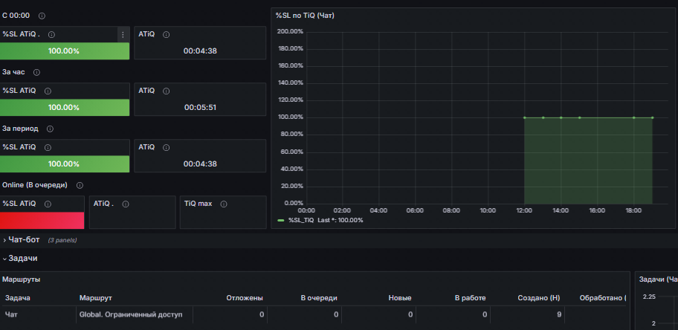Click info icon beside За час heading
This screenshot has width=678, height=330.
pyautogui.click(x=36, y=72)
